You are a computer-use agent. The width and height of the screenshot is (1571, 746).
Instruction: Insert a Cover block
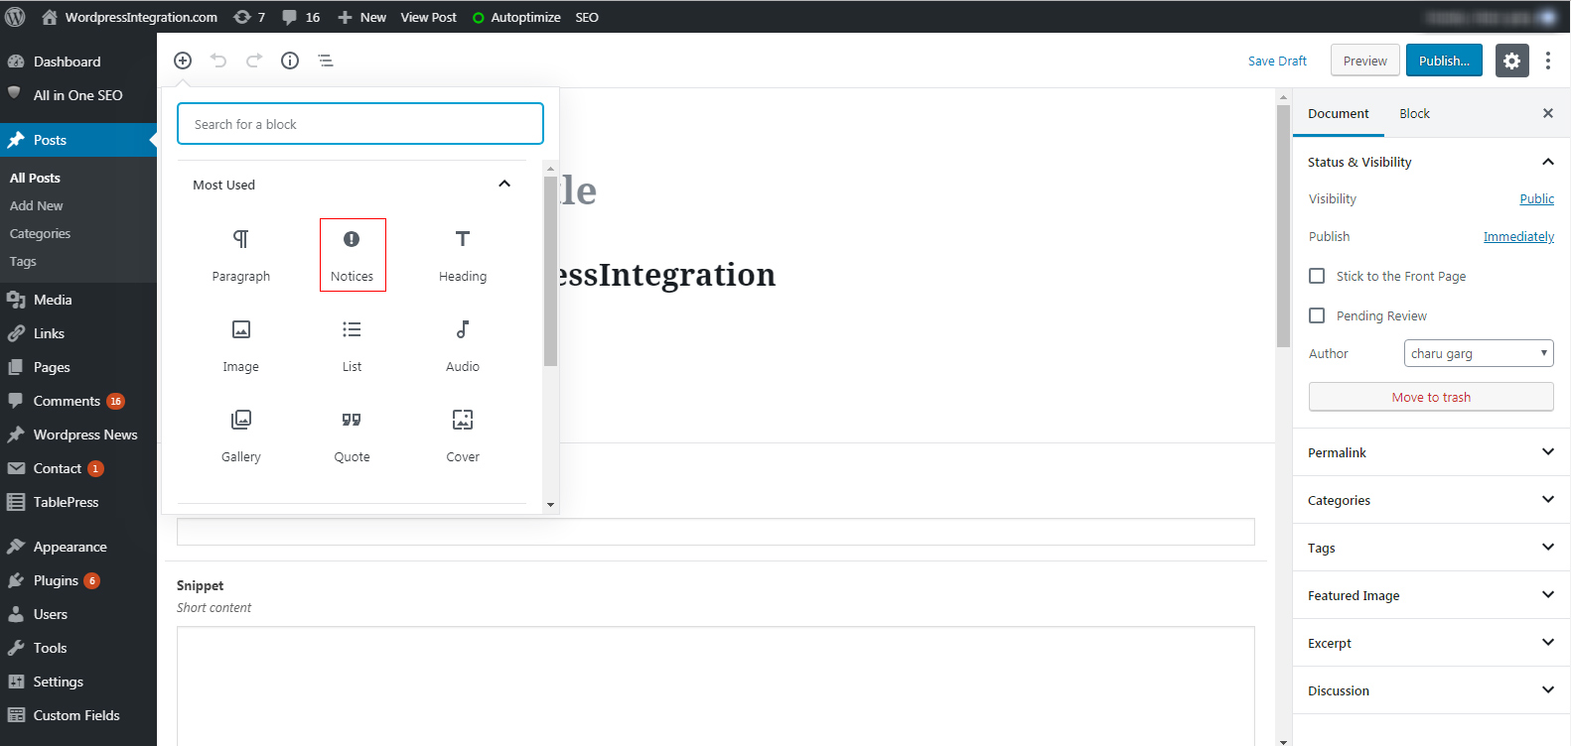[x=463, y=435]
